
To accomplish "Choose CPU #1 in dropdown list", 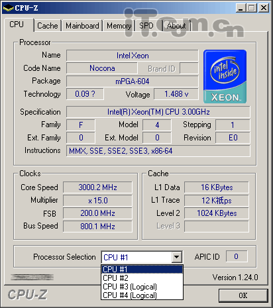I will point(142,270).
